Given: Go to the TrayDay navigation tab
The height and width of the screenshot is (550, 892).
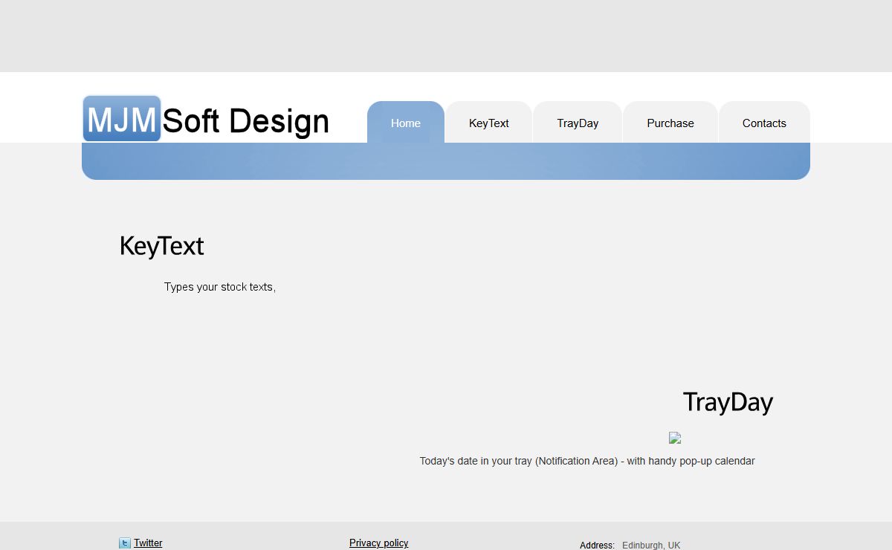Looking at the screenshot, I should click(578, 123).
